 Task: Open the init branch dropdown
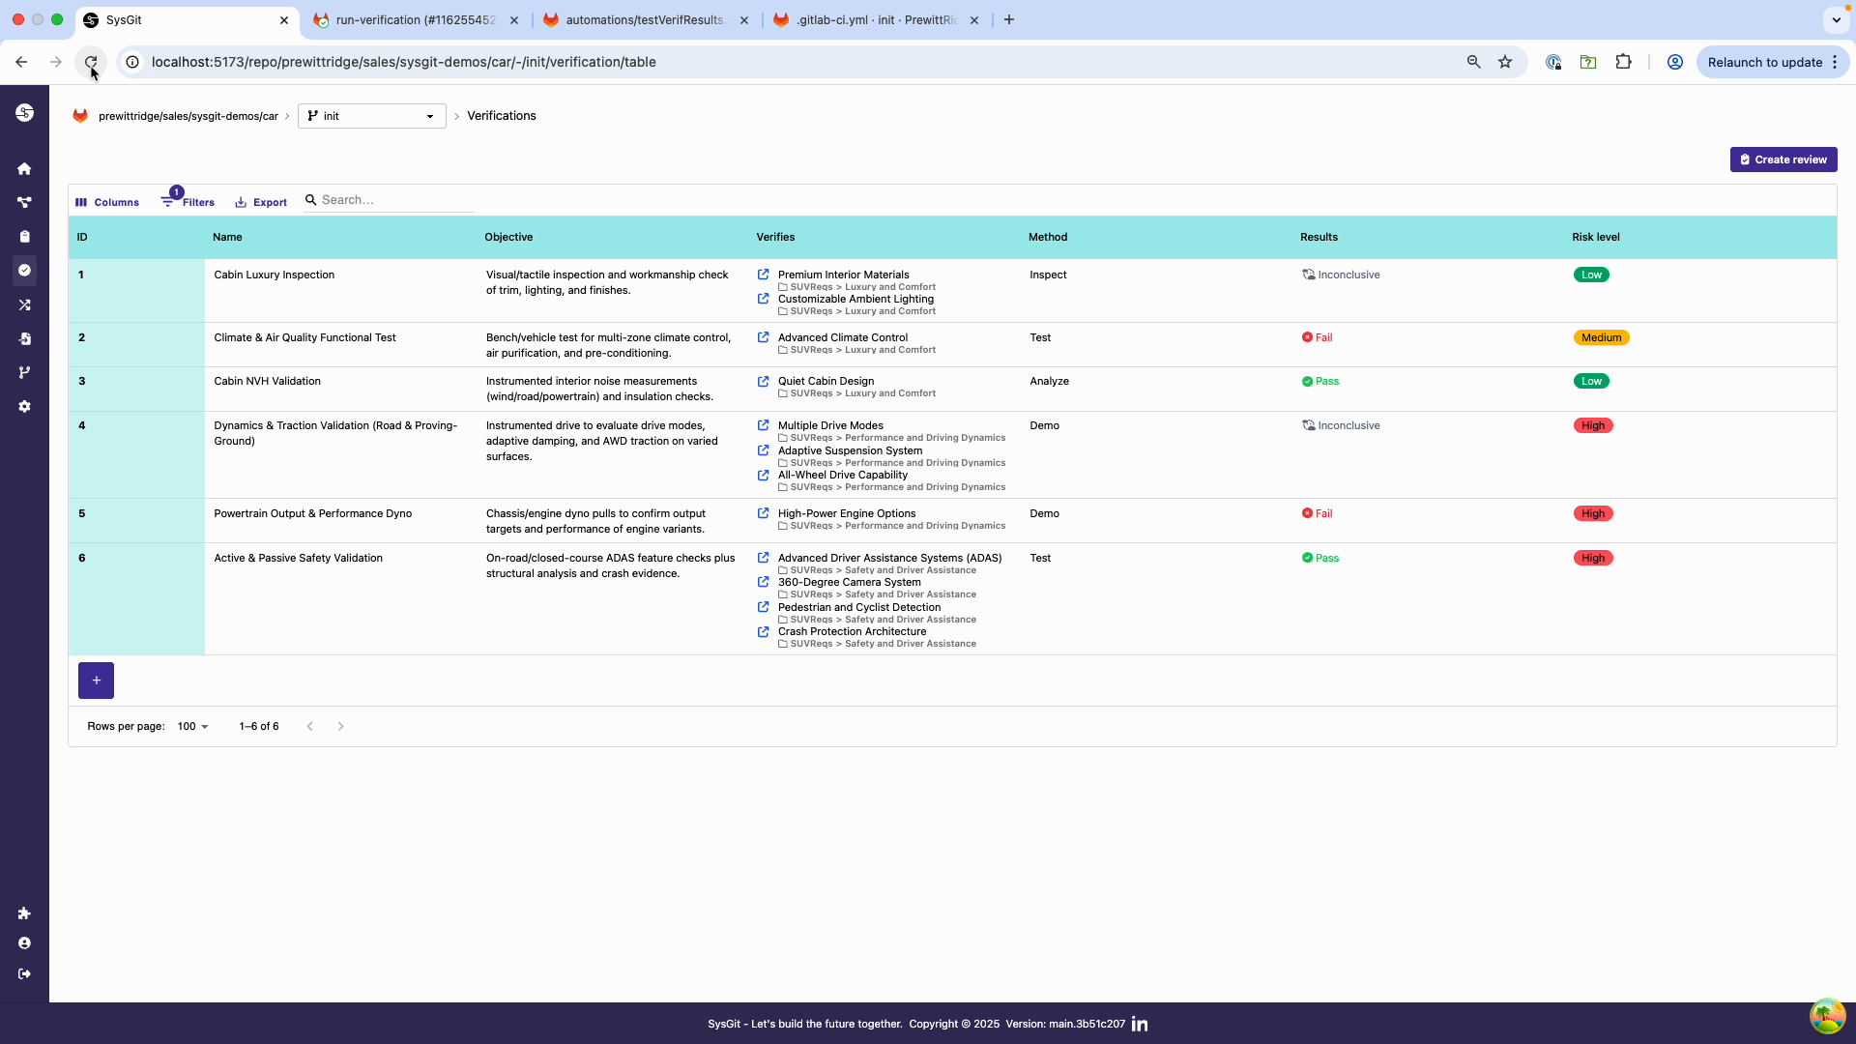(371, 115)
